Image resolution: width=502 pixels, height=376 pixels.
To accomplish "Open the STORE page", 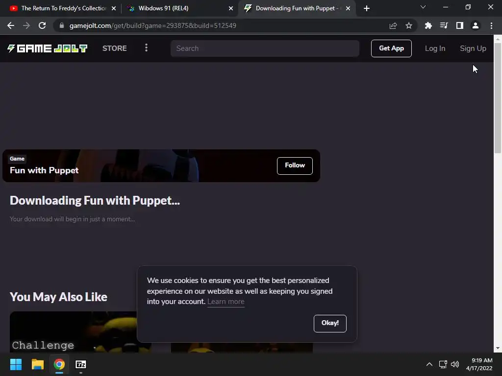I will click(115, 48).
